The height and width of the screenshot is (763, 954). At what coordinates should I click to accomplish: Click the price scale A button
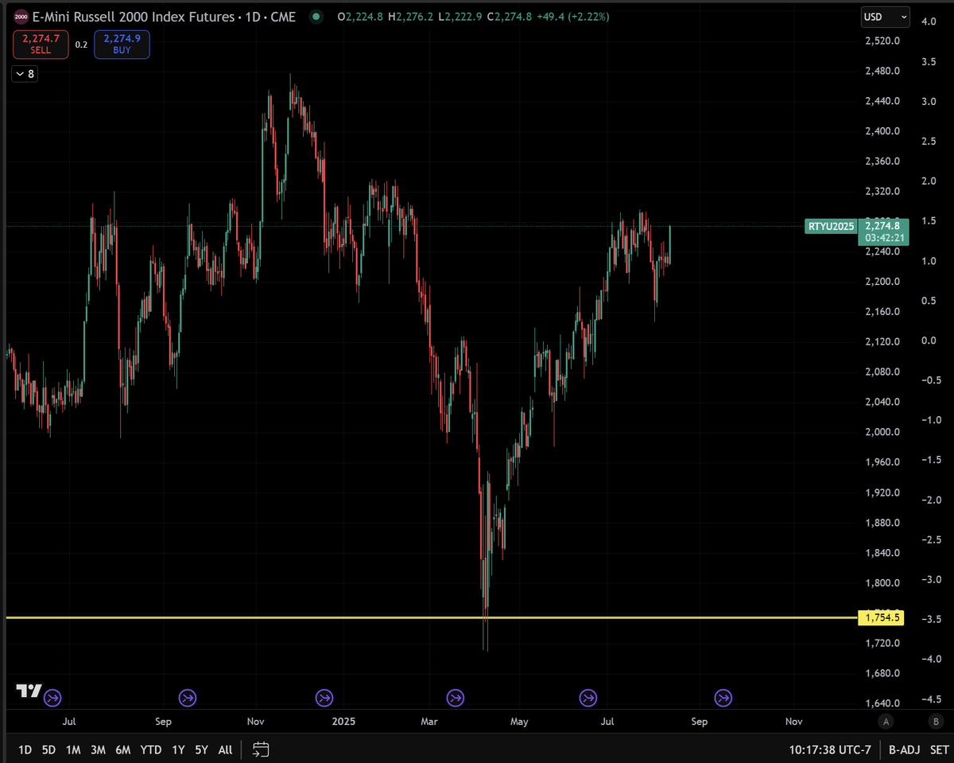click(x=885, y=722)
